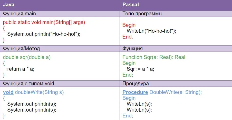Click the "Функция/Метод" section header
232x120 pixels.
[x=21, y=49]
